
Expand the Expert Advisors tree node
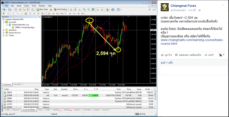4,33
